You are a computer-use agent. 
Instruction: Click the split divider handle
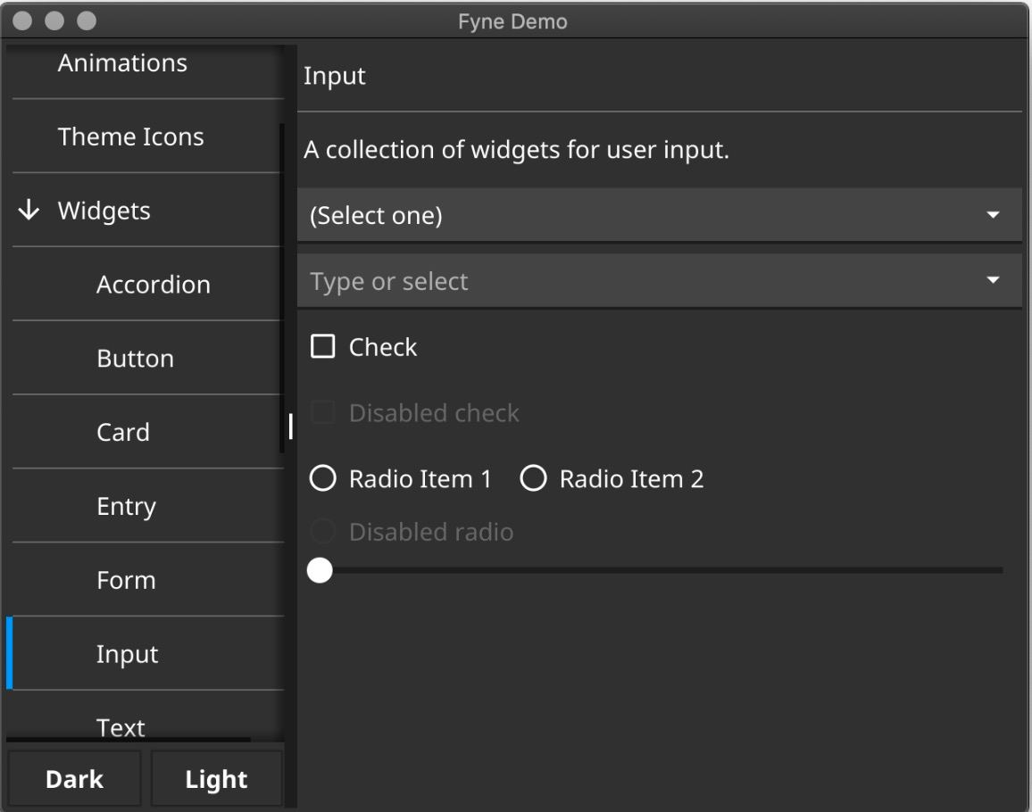(x=290, y=427)
